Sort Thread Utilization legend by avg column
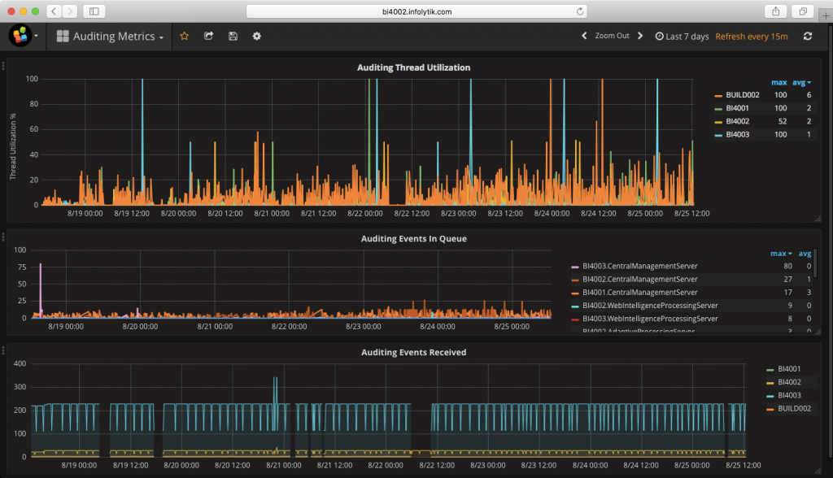833x478 pixels. (798, 82)
